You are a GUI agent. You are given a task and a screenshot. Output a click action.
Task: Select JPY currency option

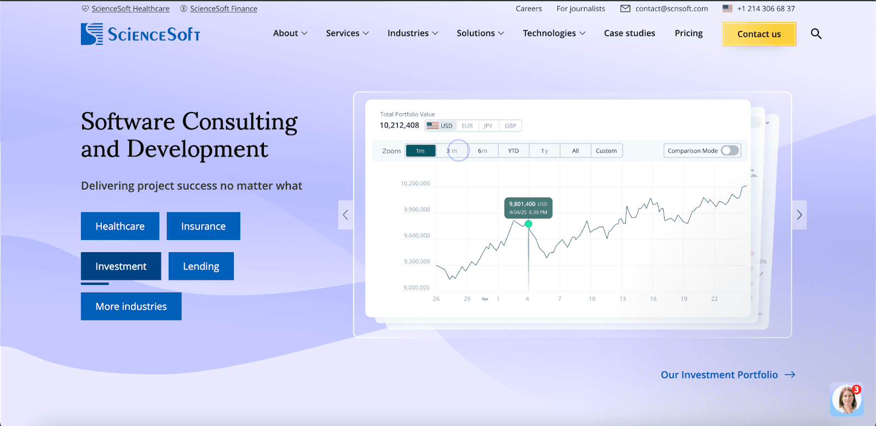(488, 126)
